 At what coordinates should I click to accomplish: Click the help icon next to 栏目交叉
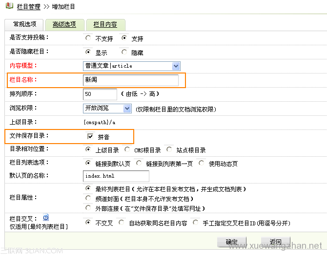[x=46, y=218]
